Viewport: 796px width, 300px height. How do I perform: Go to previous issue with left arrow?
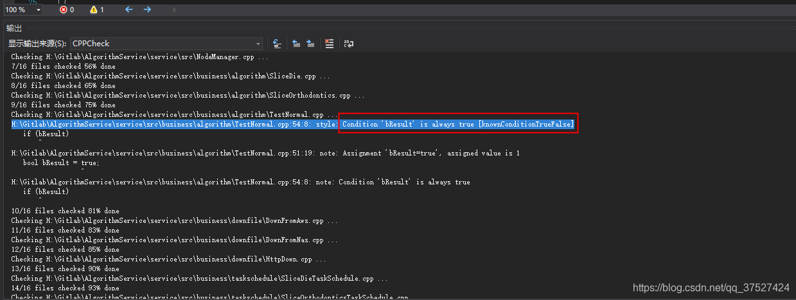128,10
